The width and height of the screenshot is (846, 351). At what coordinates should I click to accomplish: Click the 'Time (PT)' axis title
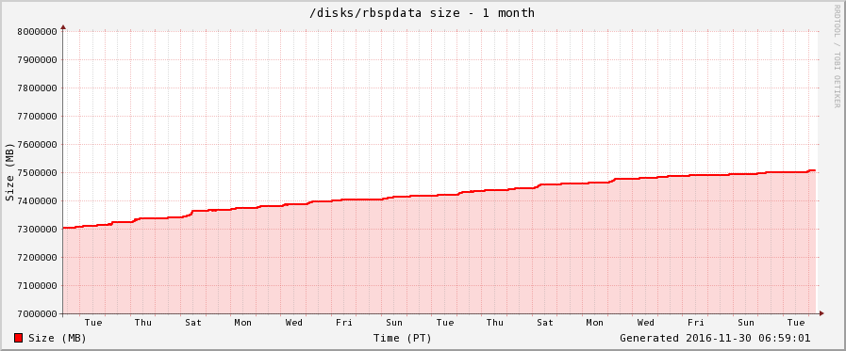pos(403,338)
